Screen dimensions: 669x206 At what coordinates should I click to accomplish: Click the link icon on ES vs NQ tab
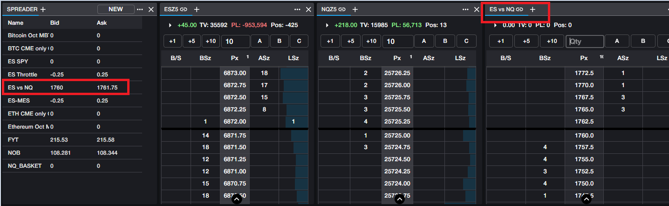tap(520, 9)
